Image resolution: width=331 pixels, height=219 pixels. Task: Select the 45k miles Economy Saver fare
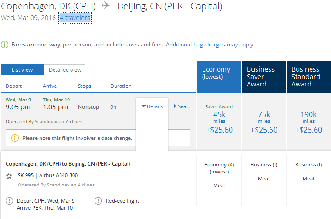[x=219, y=122]
